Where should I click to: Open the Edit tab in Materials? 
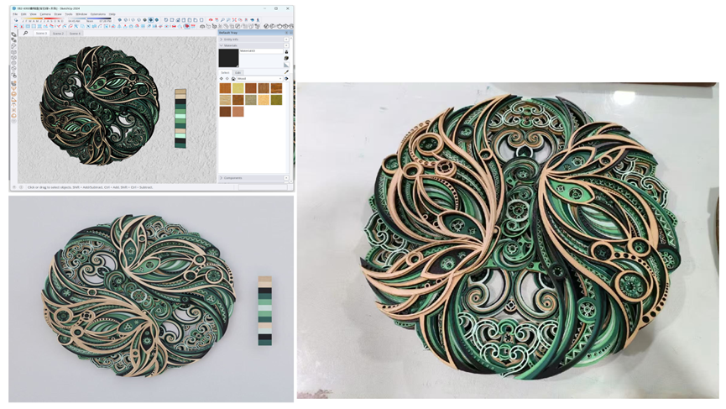click(x=238, y=72)
